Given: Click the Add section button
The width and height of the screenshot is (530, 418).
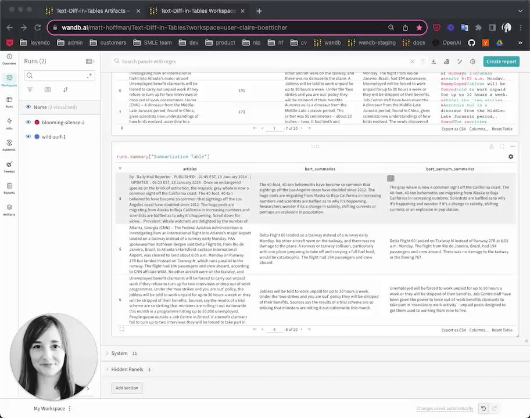Looking at the screenshot, I should tap(127, 388).
